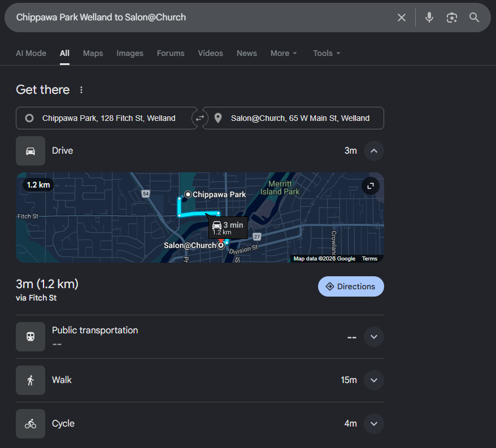Click the 1.2 km distance badge on map
496x448 pixels.
pos(38,185)
